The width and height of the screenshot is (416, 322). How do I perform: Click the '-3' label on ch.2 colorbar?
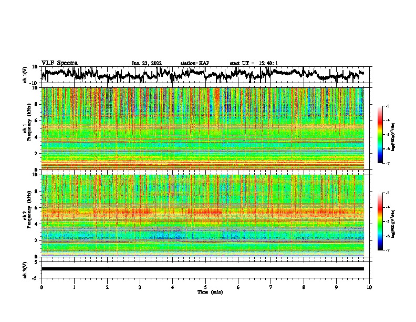[x=388, y=193]
